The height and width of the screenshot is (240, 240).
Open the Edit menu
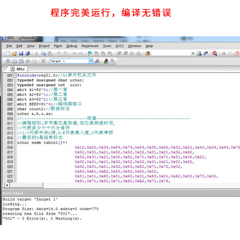pyautogui.click(x=19, y=46)
